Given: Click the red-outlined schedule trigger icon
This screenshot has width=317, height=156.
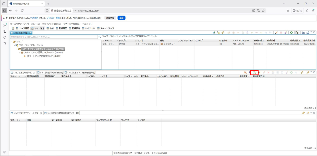Looking at the screenshot, I should [x=254, y=73].
